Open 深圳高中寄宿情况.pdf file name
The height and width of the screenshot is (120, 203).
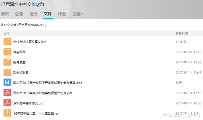click(x=28, y=103)
